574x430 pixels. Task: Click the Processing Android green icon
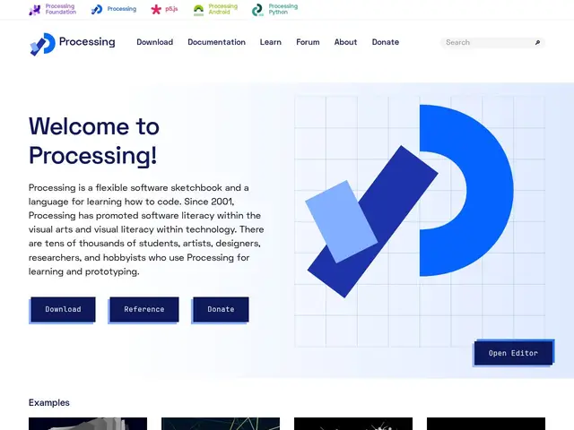point(198,10)
